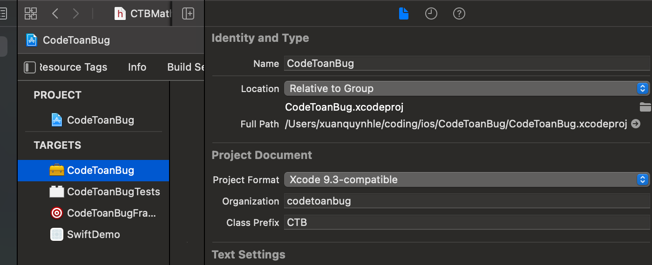Show the History inspector

(431, 13)
